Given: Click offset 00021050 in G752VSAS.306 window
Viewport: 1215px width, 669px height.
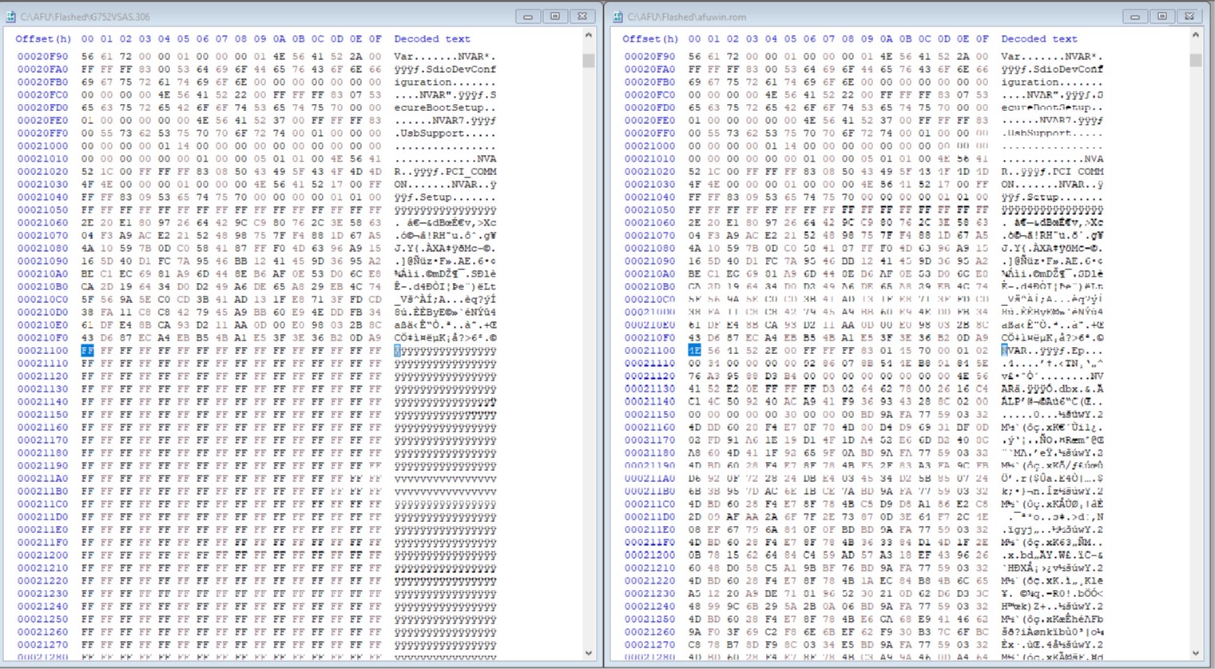Looking at the screenshot, I should click(x=43, y=210).
